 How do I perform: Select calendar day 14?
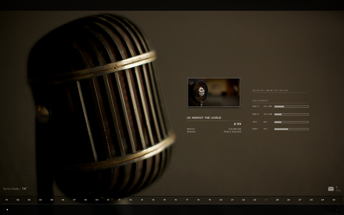tap(153, 200)
